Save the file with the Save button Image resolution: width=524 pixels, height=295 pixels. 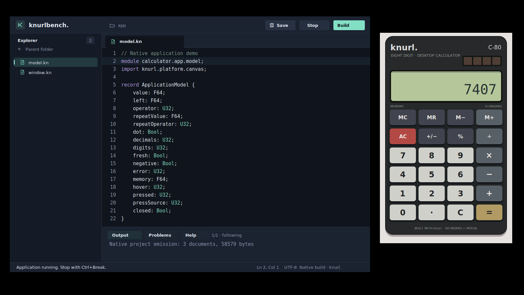(x=280, y=25)
